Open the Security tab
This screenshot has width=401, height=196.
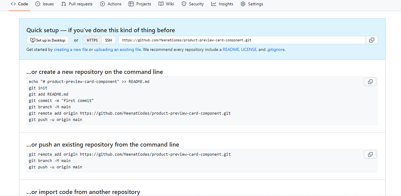point(193,4)
